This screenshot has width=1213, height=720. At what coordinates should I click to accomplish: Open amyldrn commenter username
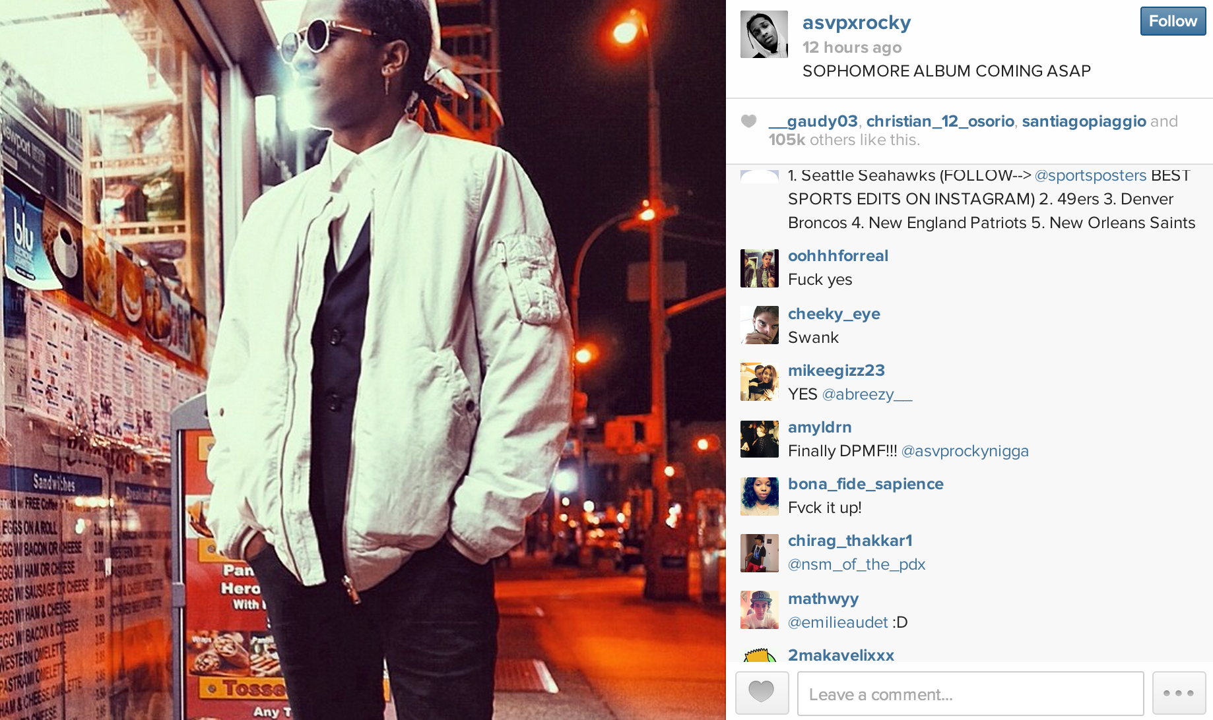(x=820, y=427)
